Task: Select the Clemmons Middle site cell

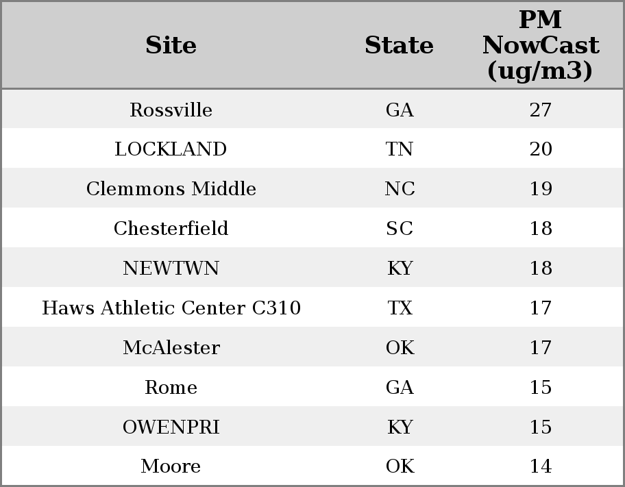Action: click(171, 188)
